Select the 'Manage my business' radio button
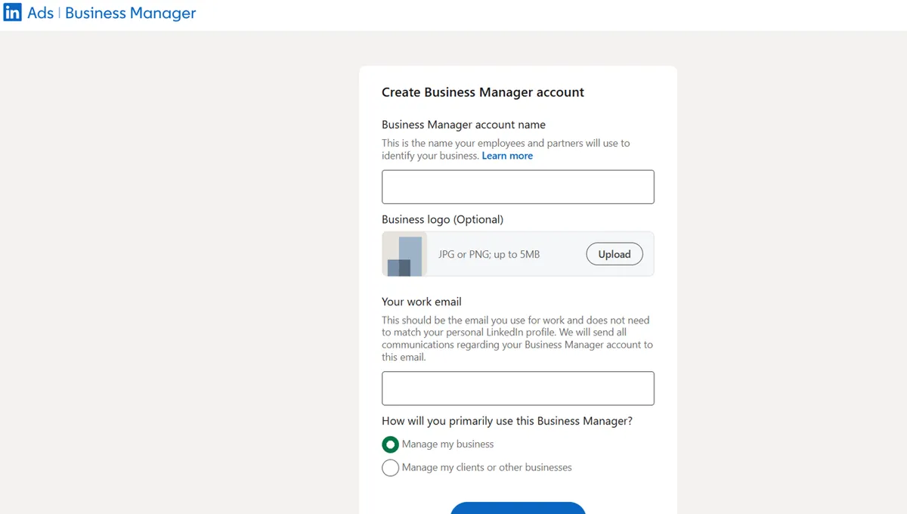907x514 pixels. coord(390,444)
